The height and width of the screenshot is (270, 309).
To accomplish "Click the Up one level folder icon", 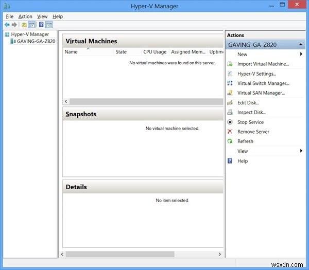I will point(24,25).
